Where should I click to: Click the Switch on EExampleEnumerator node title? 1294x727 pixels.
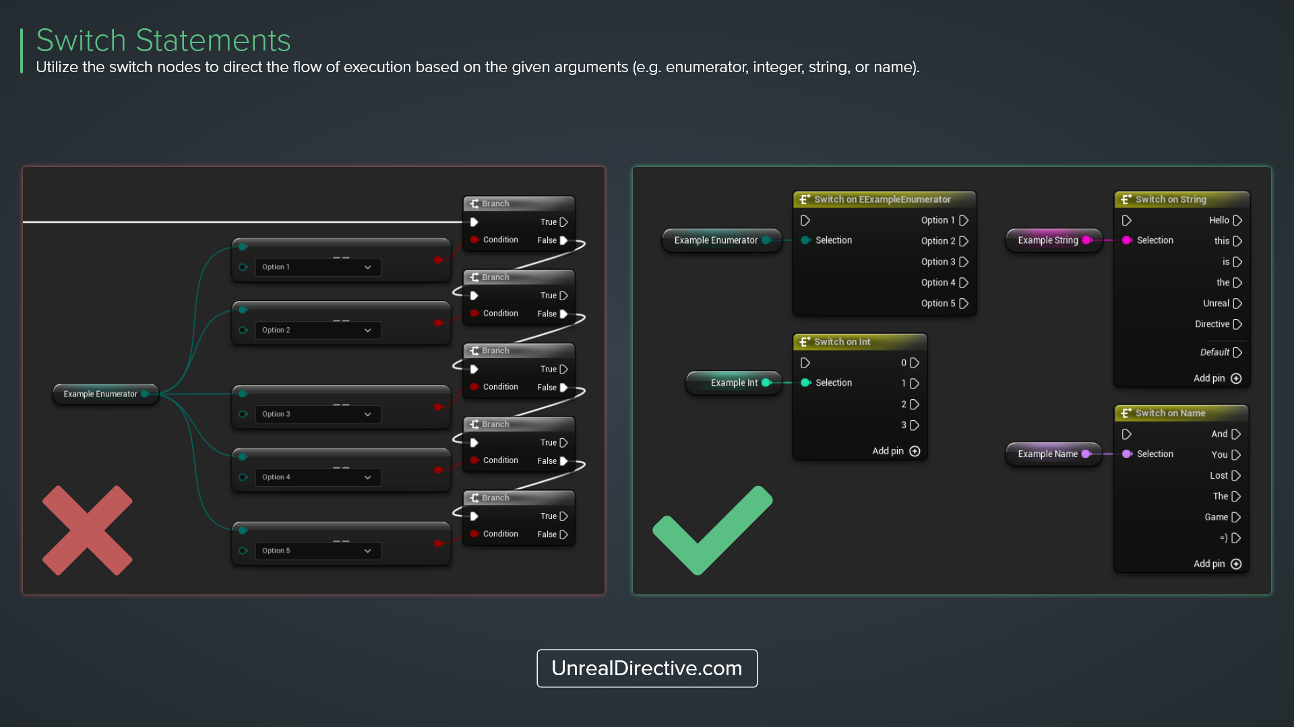[x=882, y=199]
